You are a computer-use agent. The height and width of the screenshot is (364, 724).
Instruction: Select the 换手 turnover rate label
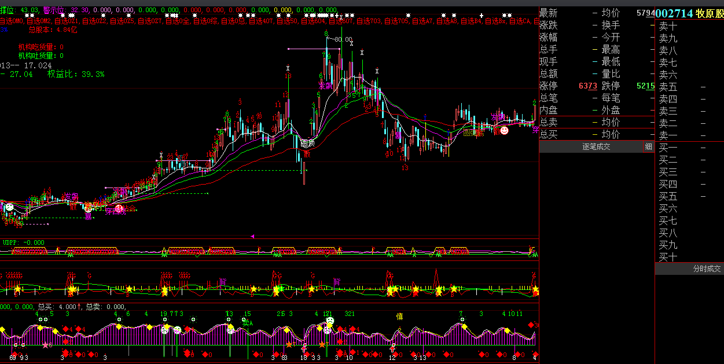pos(611,25)
